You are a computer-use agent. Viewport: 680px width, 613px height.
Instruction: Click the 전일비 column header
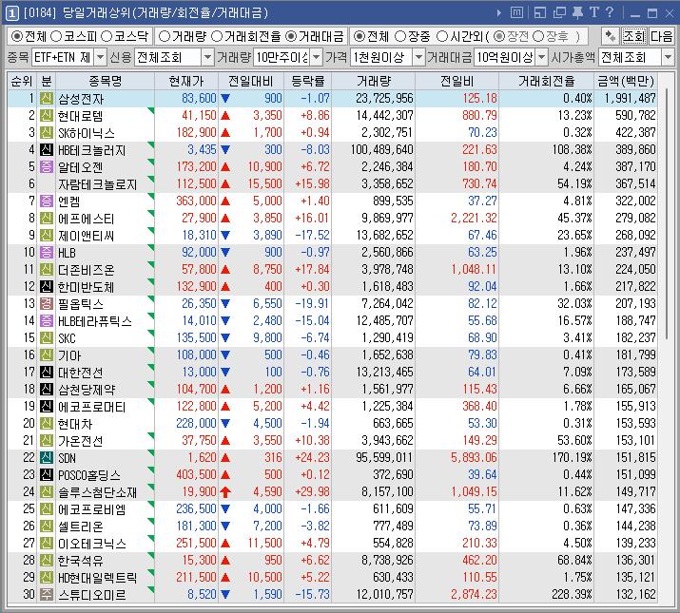click(x=457, y=81)
